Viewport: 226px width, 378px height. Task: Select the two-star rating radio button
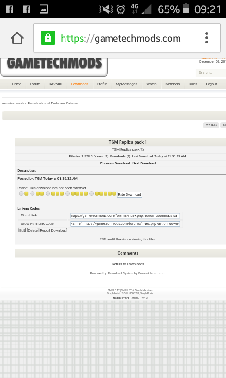tap(32, 194)
